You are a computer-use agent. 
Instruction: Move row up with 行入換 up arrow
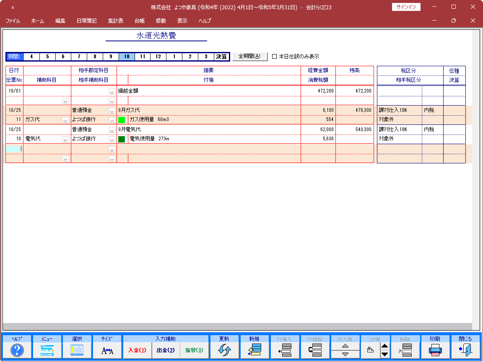tap(345, 346)
